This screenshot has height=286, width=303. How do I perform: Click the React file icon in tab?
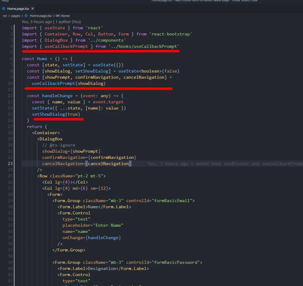tap(4, 9)
